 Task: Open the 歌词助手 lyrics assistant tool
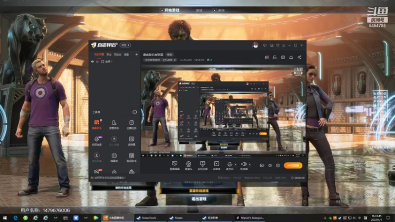click(131, 157)
